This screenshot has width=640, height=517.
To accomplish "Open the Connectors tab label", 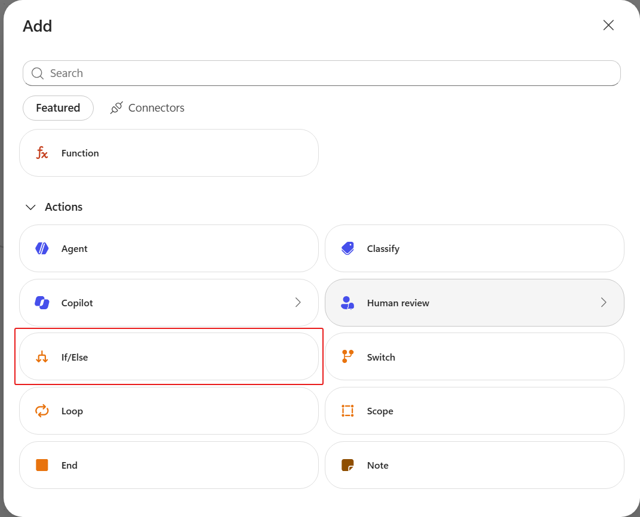I will click(x=156, y=107).
